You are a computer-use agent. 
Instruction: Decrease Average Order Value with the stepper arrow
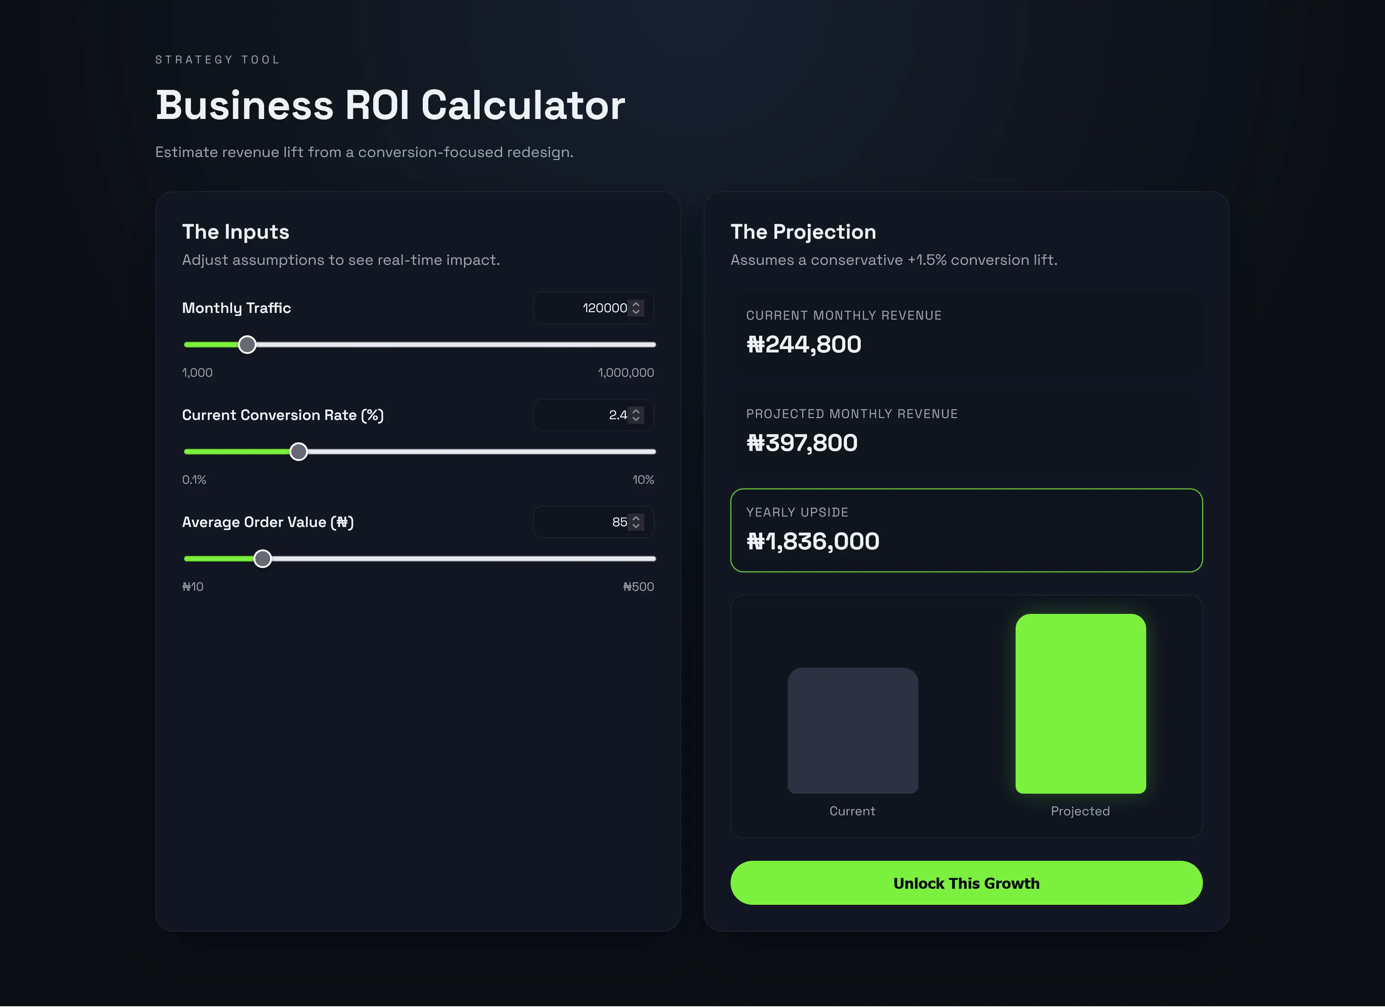(636, 526)
